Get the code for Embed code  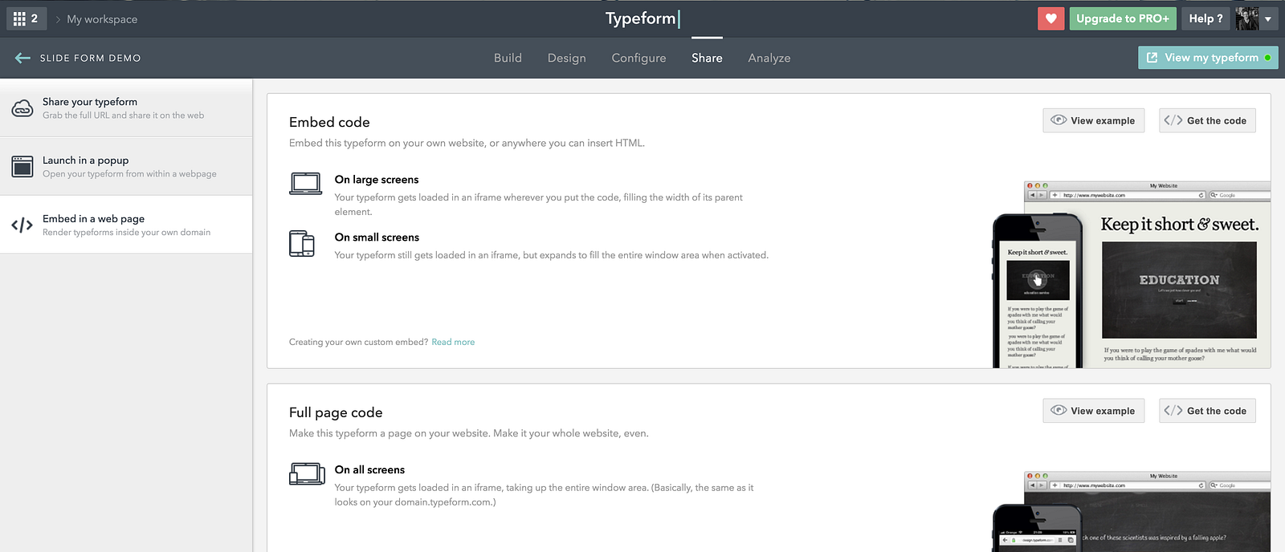click(x=1207, y=120)
